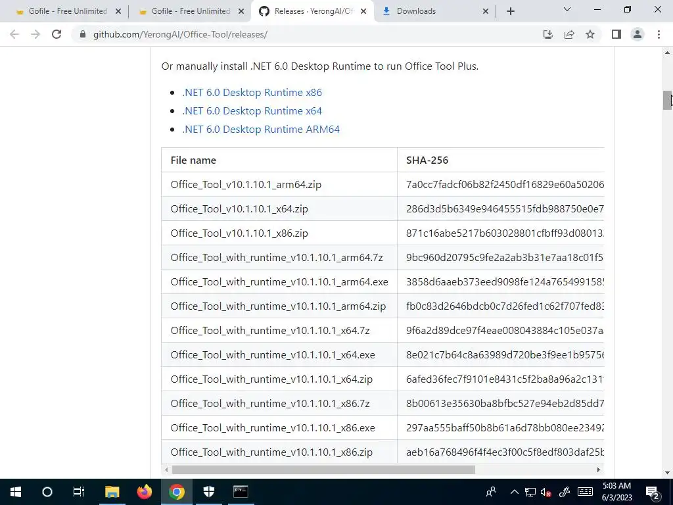Select Office_Tool_v10.1.10.1_arm64.zip cell
The image size is (673, 505).
coord(279,184)
